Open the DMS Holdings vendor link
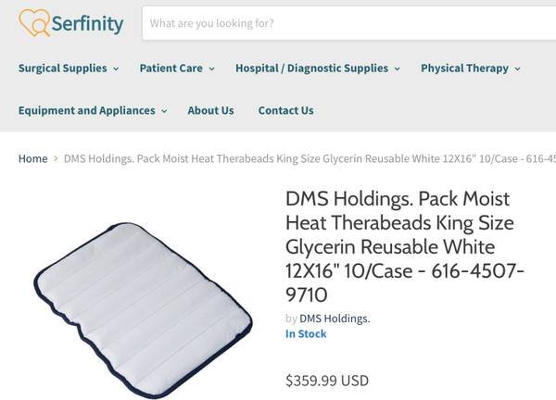The width and height of the screenshot is (556, 400). pos(335,319)
